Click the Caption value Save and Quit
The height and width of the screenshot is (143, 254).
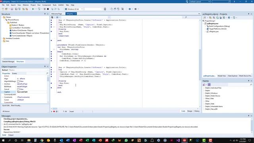click(x=22, y=92)
